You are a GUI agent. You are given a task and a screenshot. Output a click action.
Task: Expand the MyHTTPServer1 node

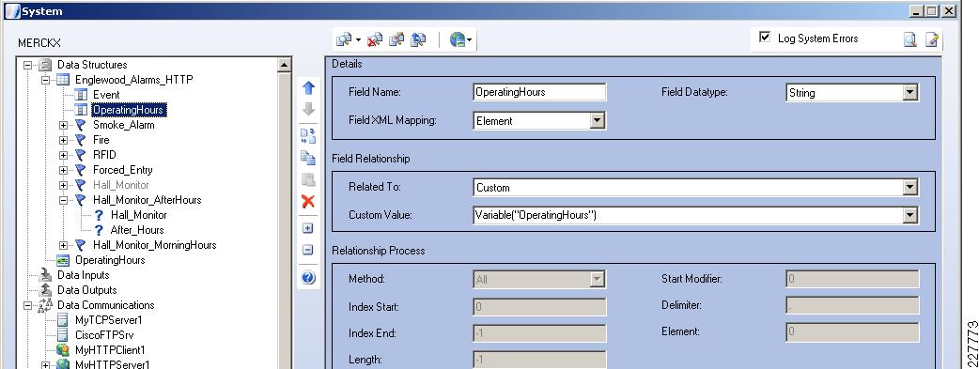(45, 364)
